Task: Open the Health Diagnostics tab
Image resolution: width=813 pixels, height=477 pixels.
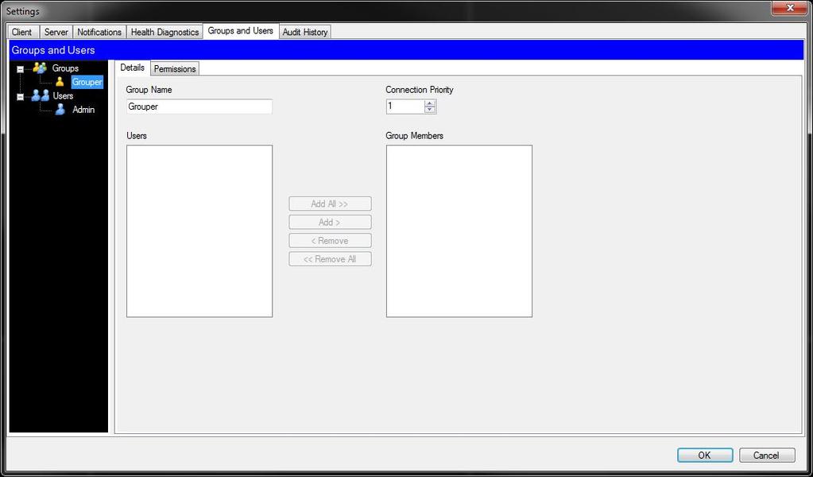Action: 165,32
